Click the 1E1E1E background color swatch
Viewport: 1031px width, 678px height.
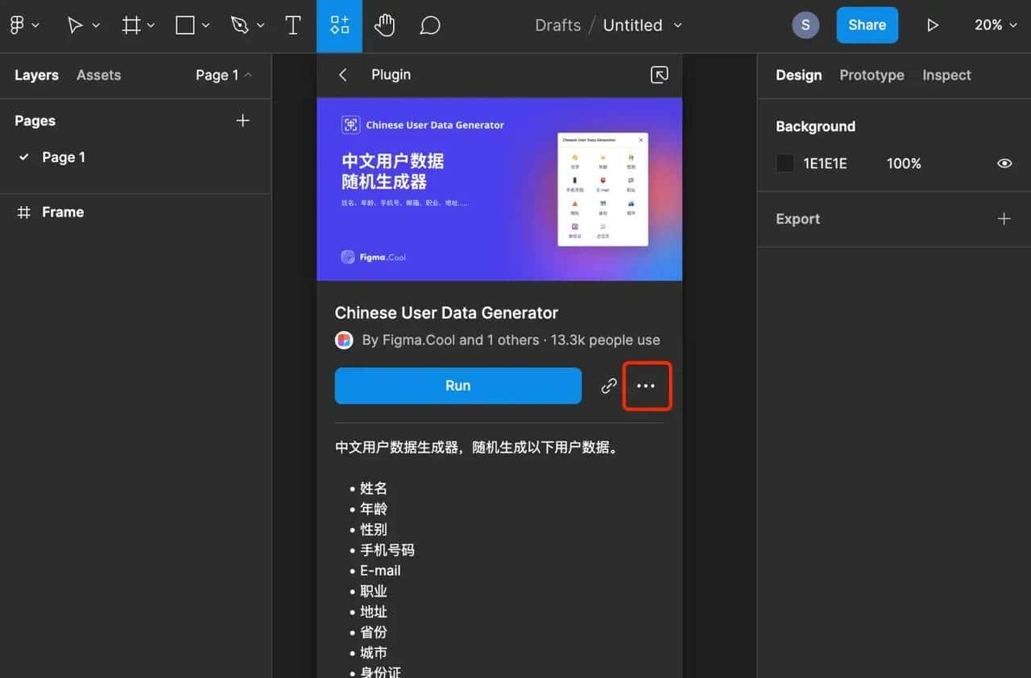[785, 163]
